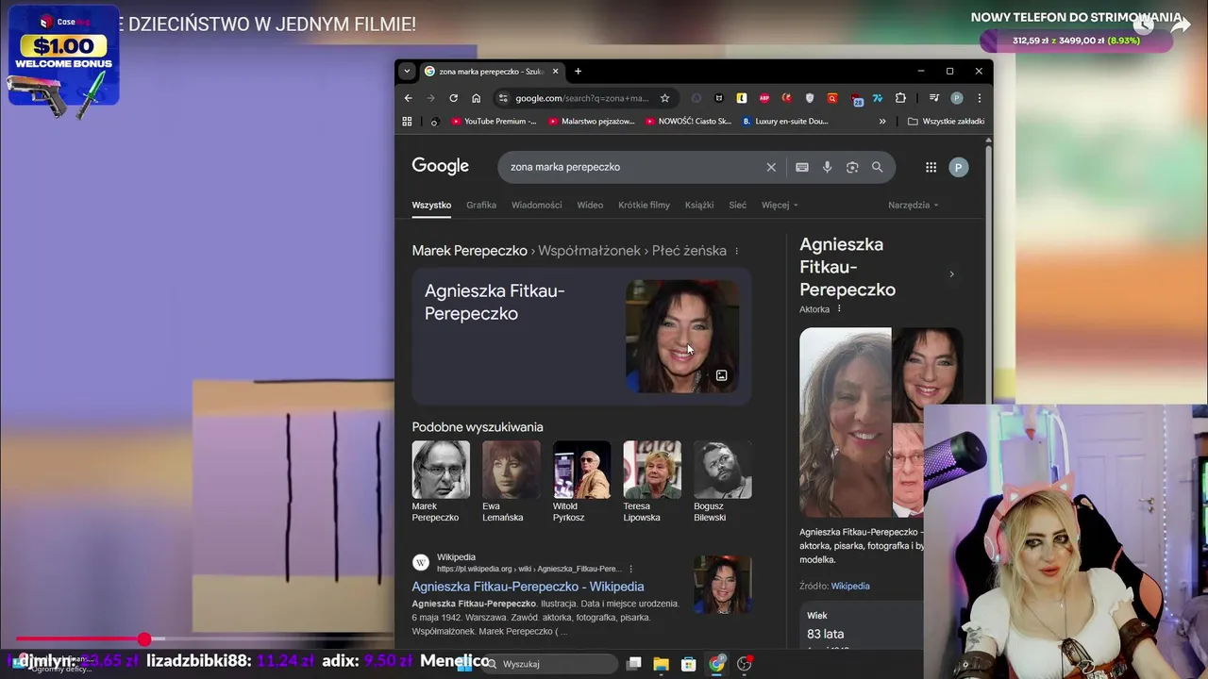This screenshot has height=679, width=1208.
Task: Open the 'YouTube Premium' bookmark
Action: tap(494, 121)
